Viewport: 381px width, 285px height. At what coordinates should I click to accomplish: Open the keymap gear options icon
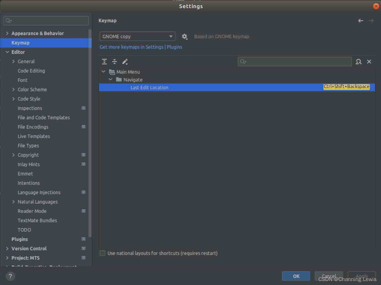[184, 37]
